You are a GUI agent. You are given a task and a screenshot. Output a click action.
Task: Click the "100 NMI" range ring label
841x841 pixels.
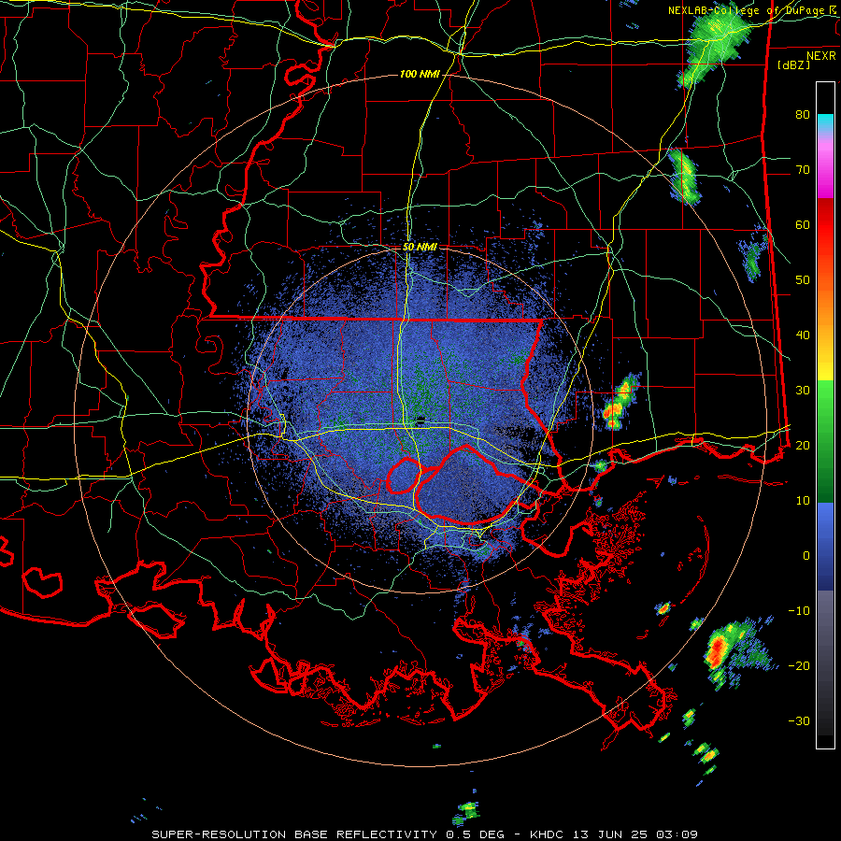[420, 74]
